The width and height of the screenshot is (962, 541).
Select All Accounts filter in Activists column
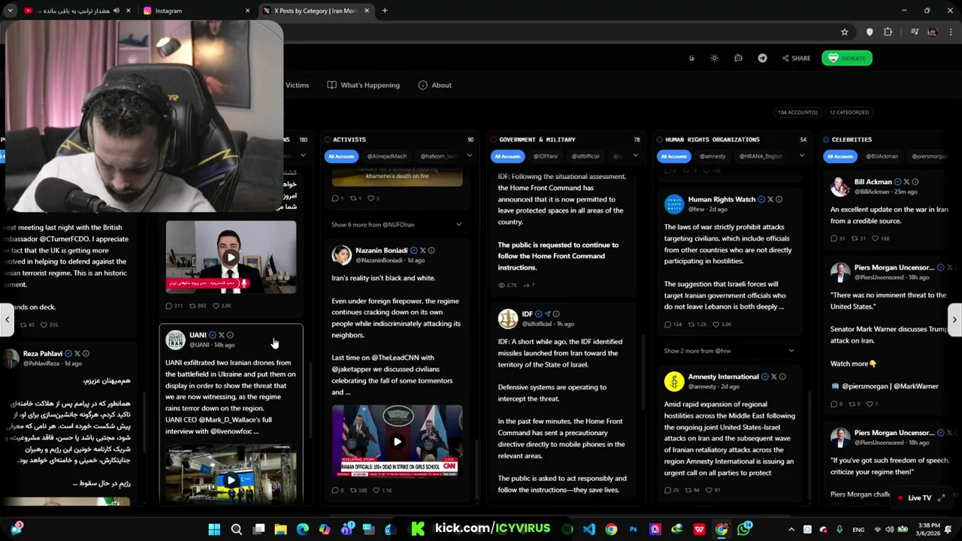341,156
